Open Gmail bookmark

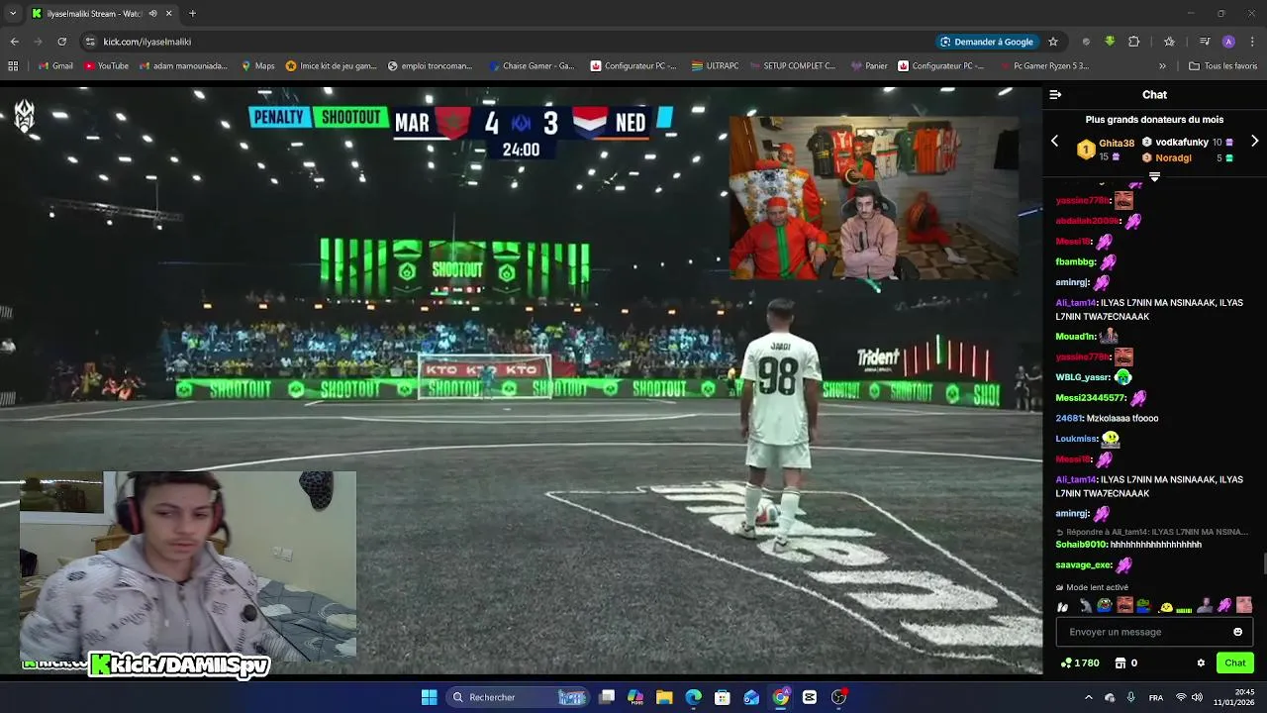[x=55, y=66]
